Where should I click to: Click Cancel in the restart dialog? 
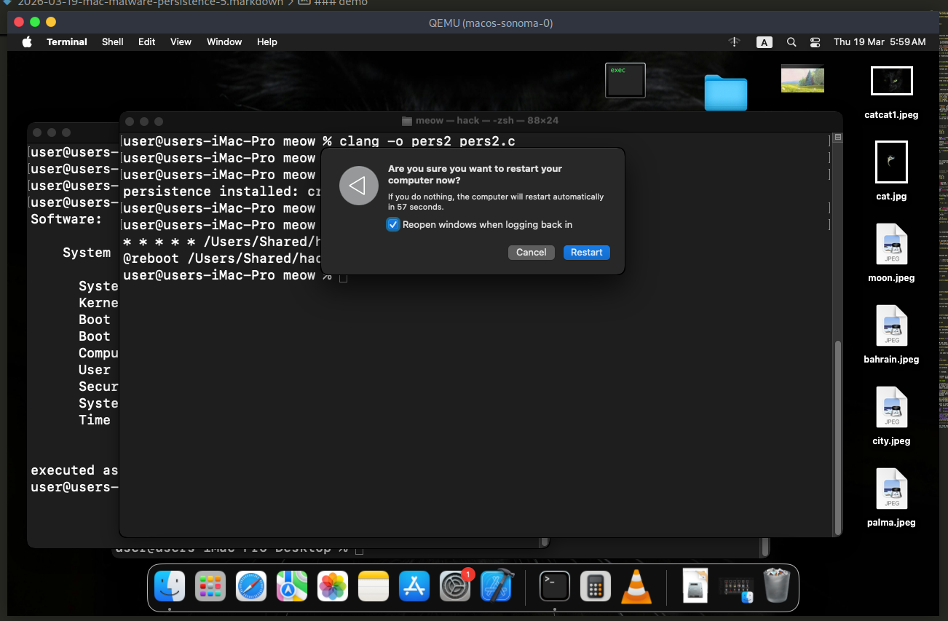pyautogui.click(x=531, y=252)
